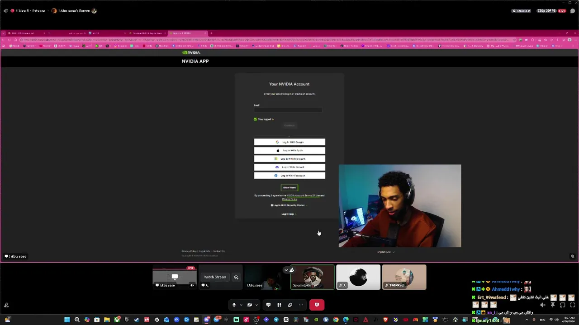Click Log In With Google
Viewport: 579px width, 325px height.
click(x=289, y=142)
